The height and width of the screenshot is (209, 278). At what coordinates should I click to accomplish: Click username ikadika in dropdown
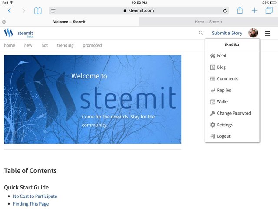click(x=232, y=44)
